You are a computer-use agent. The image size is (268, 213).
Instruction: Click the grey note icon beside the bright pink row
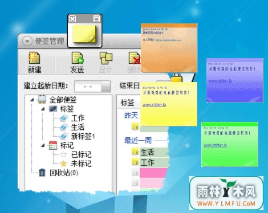tap(135, 173)
